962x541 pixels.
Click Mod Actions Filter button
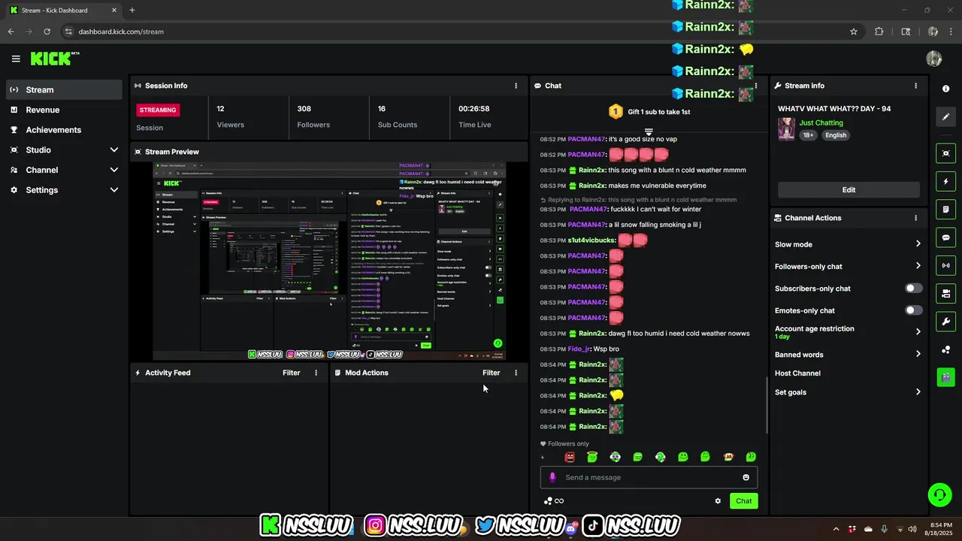click(x=491, y=373)
